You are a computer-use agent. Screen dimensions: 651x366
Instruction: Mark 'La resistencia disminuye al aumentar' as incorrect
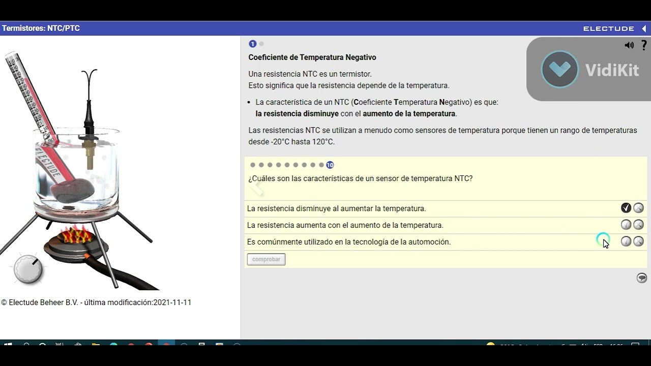click(x=638, y=208)
